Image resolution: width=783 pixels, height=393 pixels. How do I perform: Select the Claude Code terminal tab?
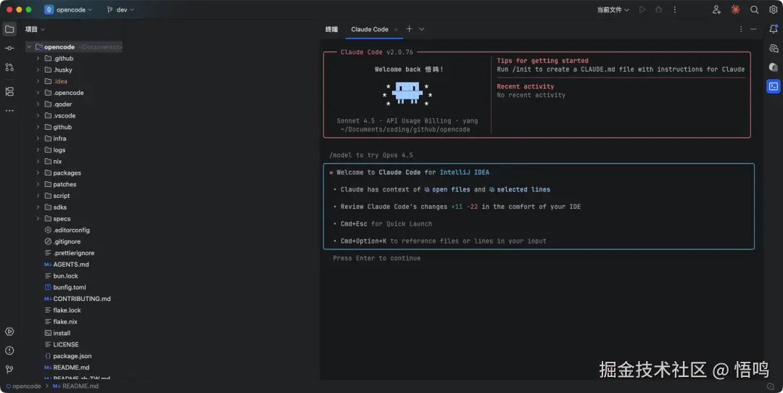coord(370,29)
